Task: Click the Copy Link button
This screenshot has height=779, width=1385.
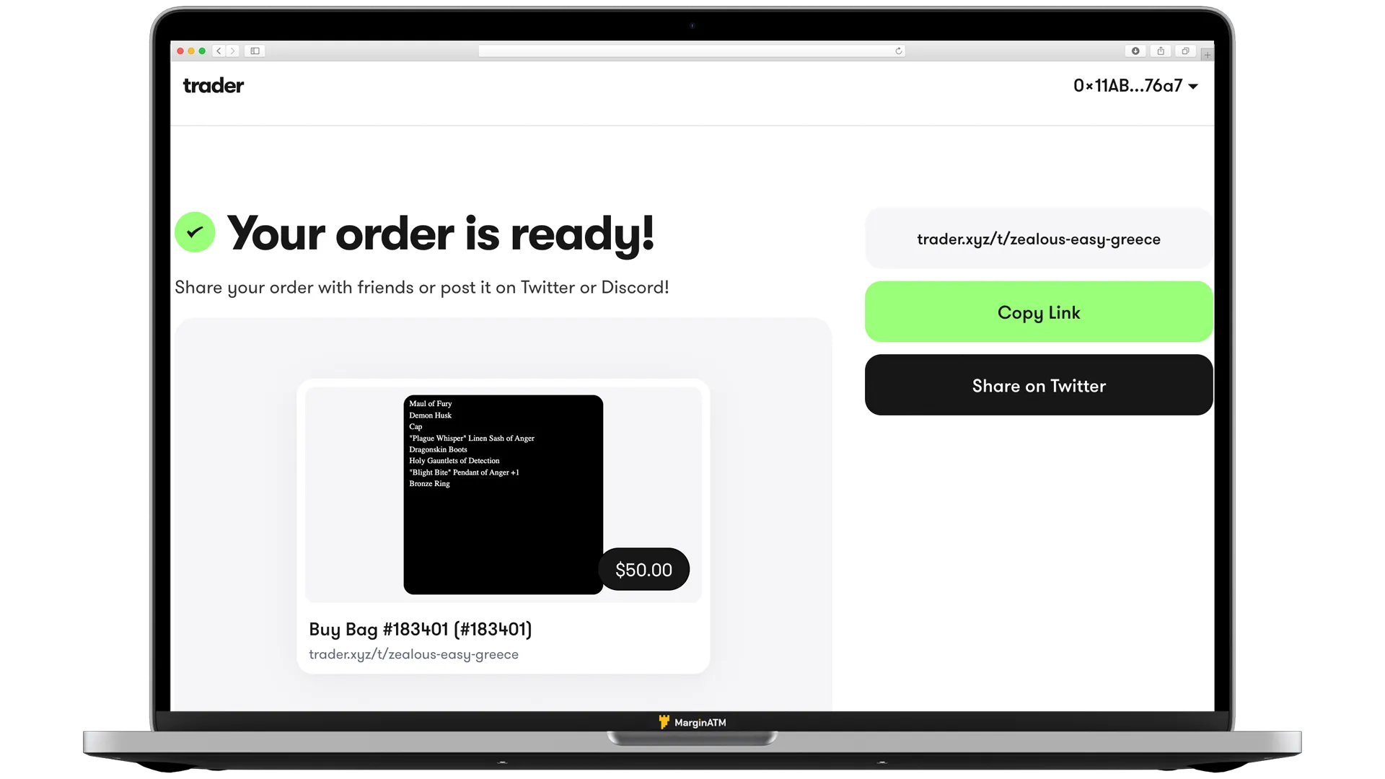Action: tap(1039, 312)
